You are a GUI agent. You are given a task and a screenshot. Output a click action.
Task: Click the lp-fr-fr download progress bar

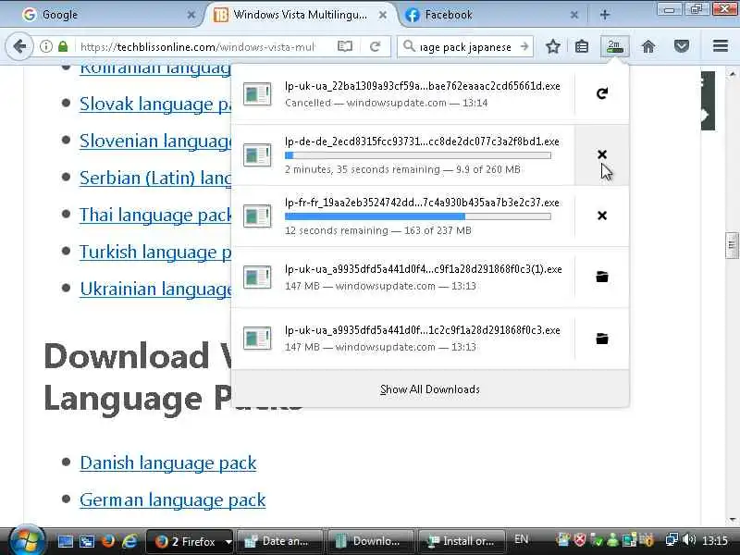pos(418,216)
